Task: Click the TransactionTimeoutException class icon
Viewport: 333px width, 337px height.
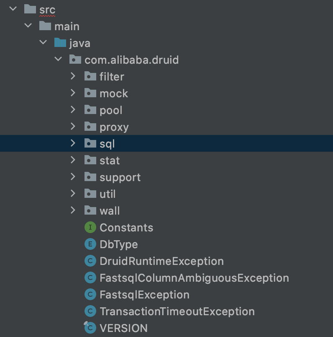Action: 90,311
